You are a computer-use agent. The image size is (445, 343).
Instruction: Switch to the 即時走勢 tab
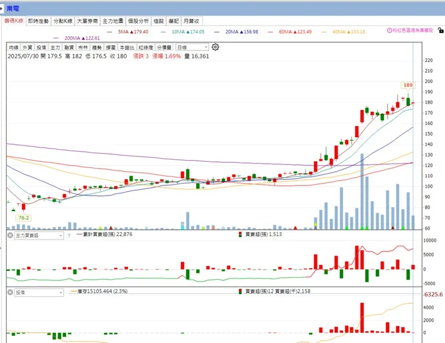click(x=38, y=21)
